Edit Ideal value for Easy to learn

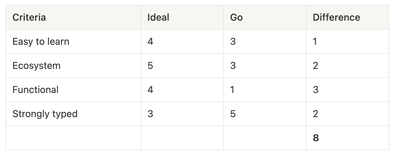point(182,41)
